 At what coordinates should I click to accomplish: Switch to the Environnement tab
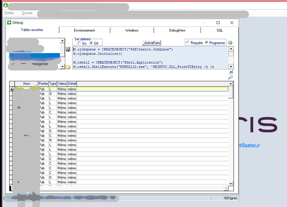(x=84, y=30)
